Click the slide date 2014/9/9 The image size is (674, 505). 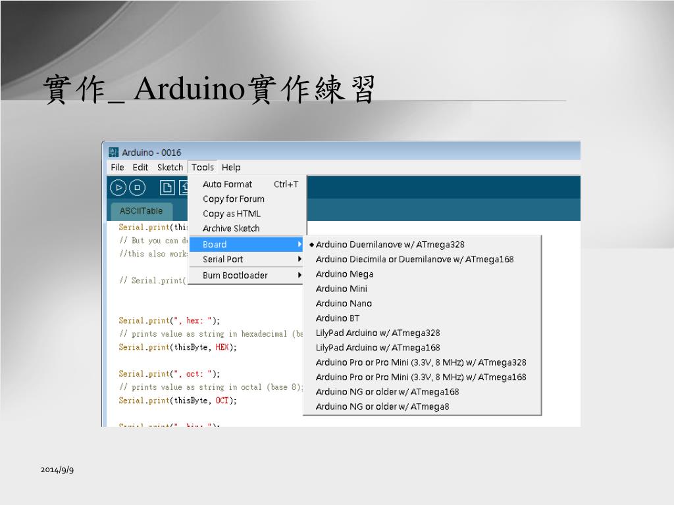pos(57,469)
